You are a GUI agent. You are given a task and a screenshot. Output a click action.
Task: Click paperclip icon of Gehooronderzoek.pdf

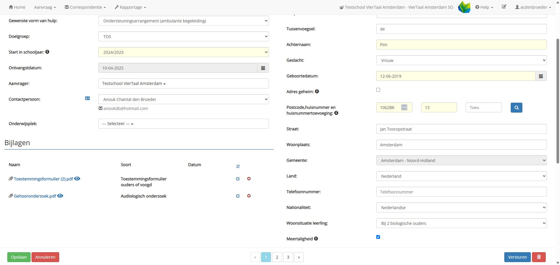pos(11,196)
